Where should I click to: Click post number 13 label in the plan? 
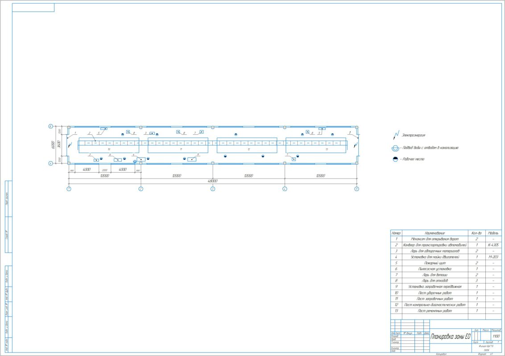(x=327, y=150)
